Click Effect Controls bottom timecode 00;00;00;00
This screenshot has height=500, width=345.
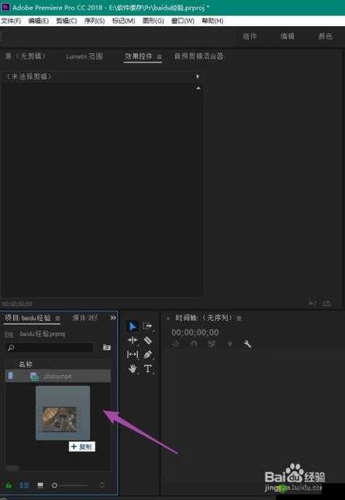point(17,304)
